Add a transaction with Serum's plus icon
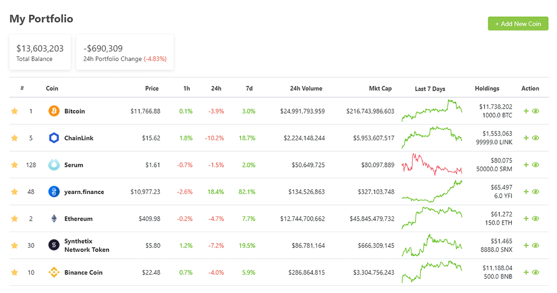 526,165
